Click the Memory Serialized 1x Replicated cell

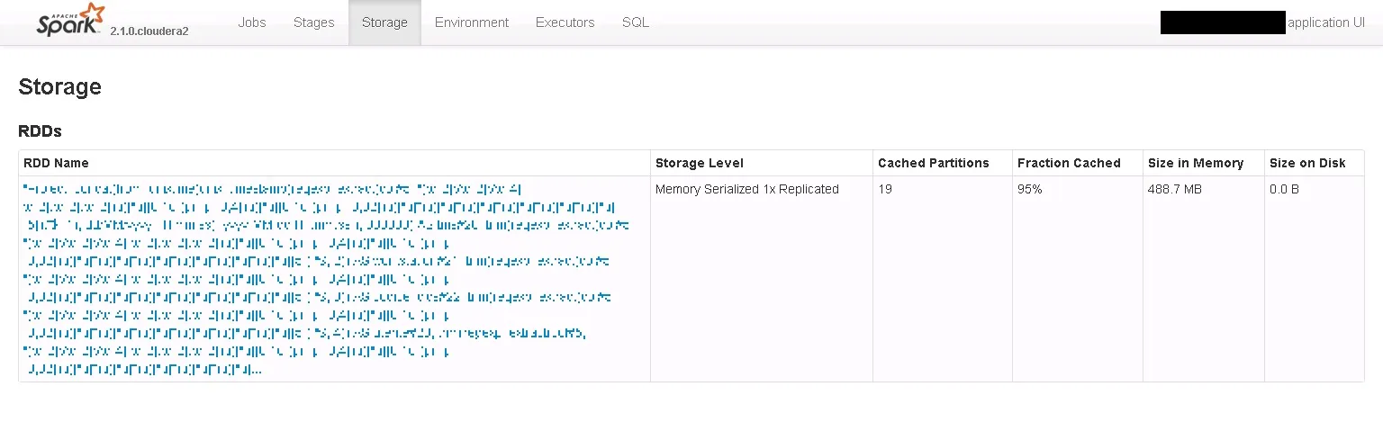point(746,189)
